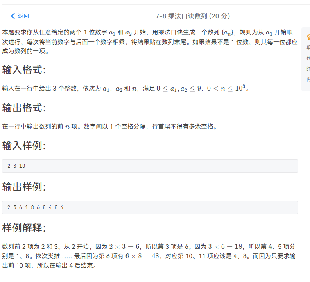The width and height of the screenshot is (310, 282).
Task: Click the output description line about 空格分隔
Action: (x=110, y=127)
